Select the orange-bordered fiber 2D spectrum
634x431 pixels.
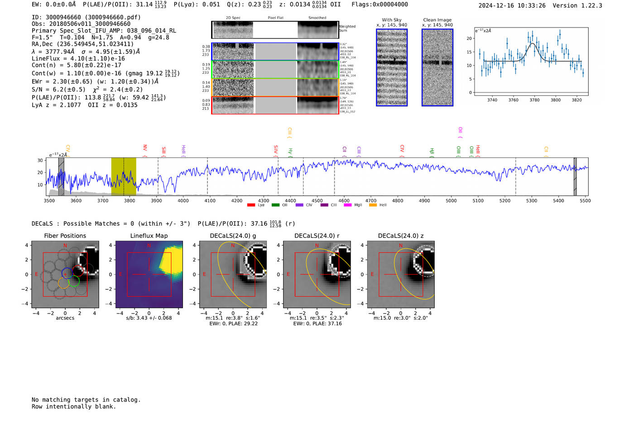tap(275, 87)
